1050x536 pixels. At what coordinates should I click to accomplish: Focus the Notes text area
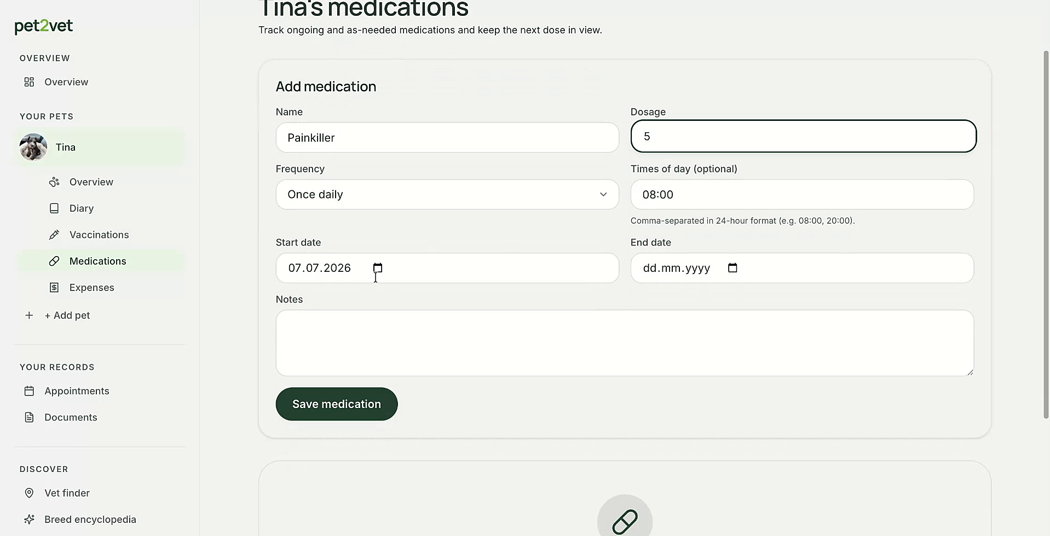coord(625,343)
